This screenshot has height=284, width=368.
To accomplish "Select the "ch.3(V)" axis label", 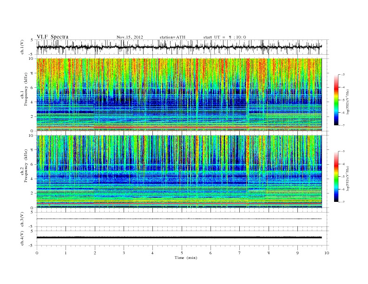I will pos(22,219).
